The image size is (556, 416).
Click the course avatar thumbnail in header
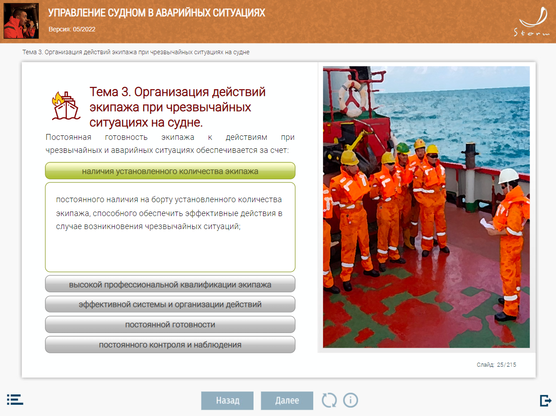[x=21, y=21]
